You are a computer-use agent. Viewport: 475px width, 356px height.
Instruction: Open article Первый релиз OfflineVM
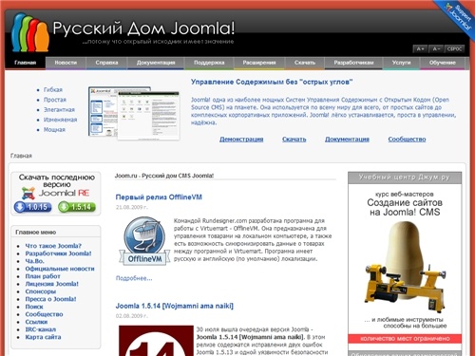click(x=159, y=197)
